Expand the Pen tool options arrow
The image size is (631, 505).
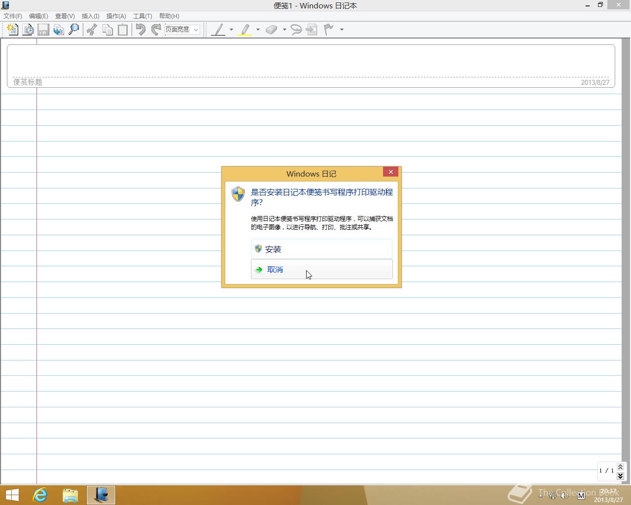[231, 30]
